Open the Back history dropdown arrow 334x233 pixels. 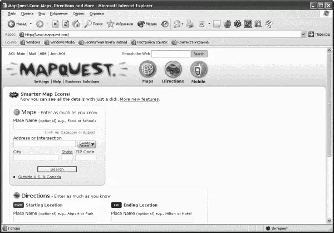pyautogui.click(x=31, y=23)
